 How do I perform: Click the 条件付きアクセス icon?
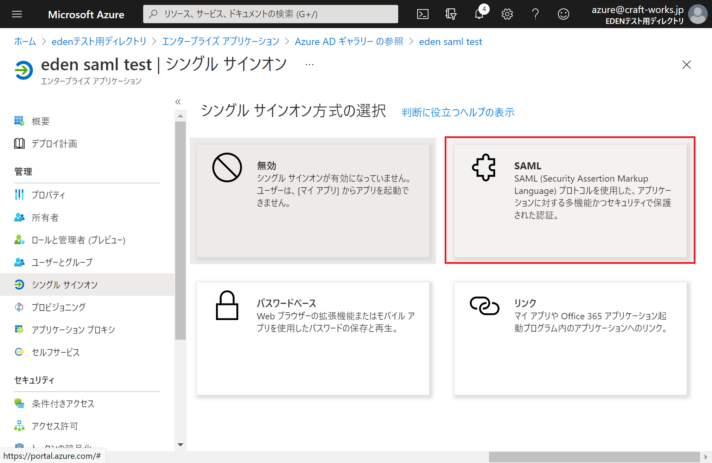click(19, 403)
